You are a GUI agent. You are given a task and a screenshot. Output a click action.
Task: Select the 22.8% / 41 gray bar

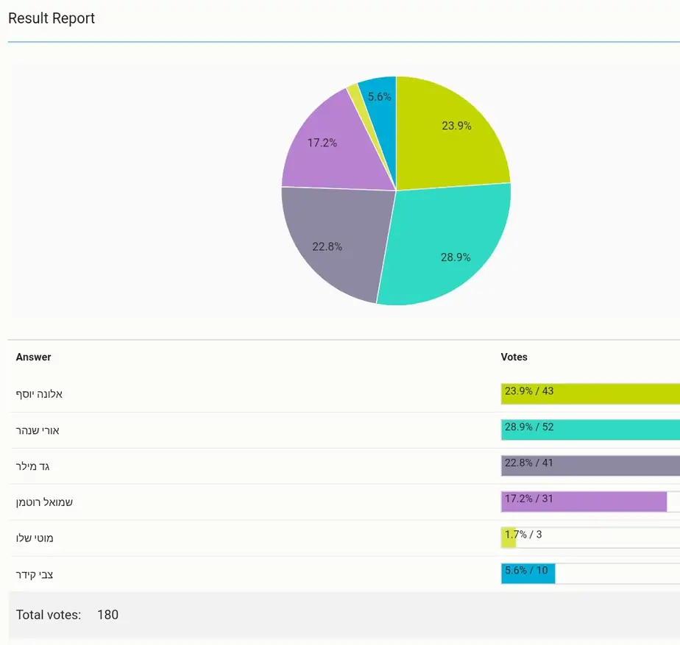(590, 466)
